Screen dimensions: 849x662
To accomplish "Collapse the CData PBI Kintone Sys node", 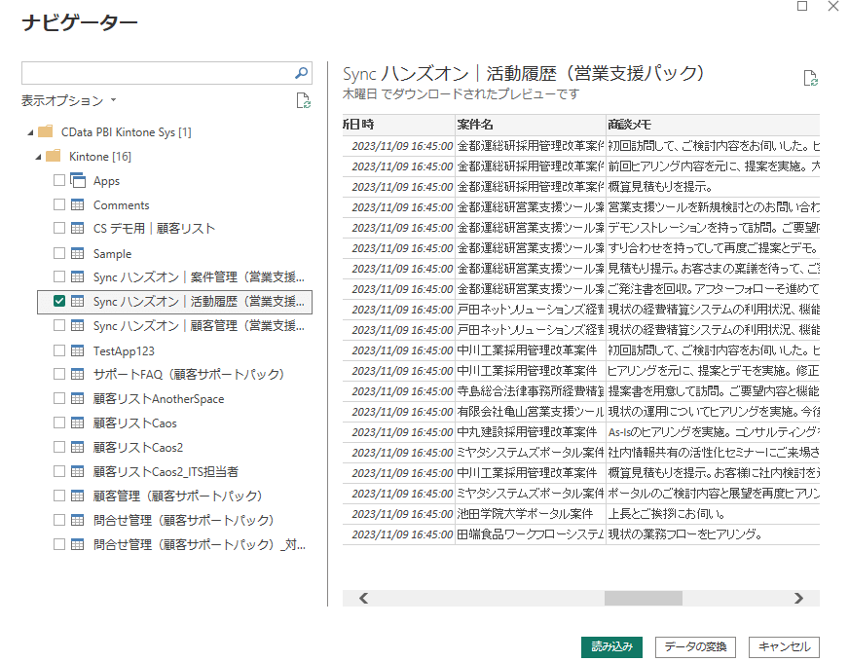I will coord(30,132).
